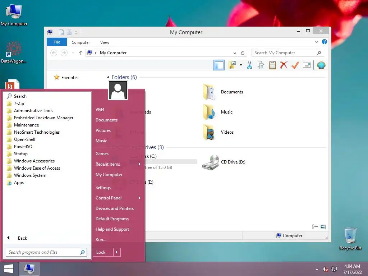Expand the Recent Items submenu
The image size is (368, 276).
click(x=140, y=164)
